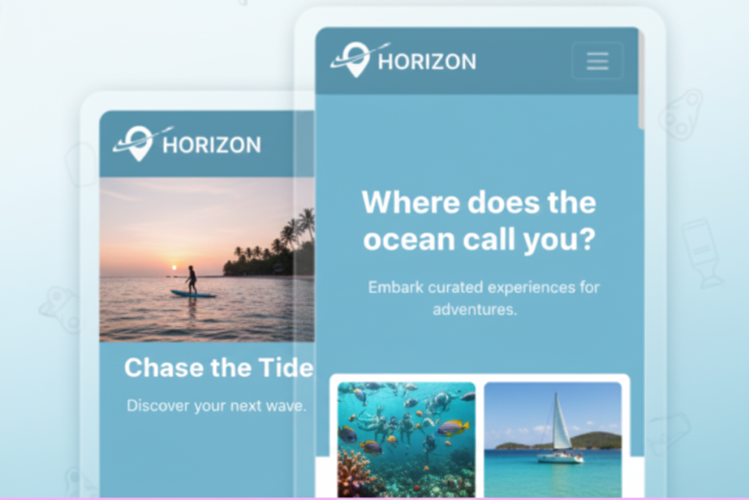Open the sailboat island thumbnail
This screenshot has height=500, width=749.
(x=553, y=439)
